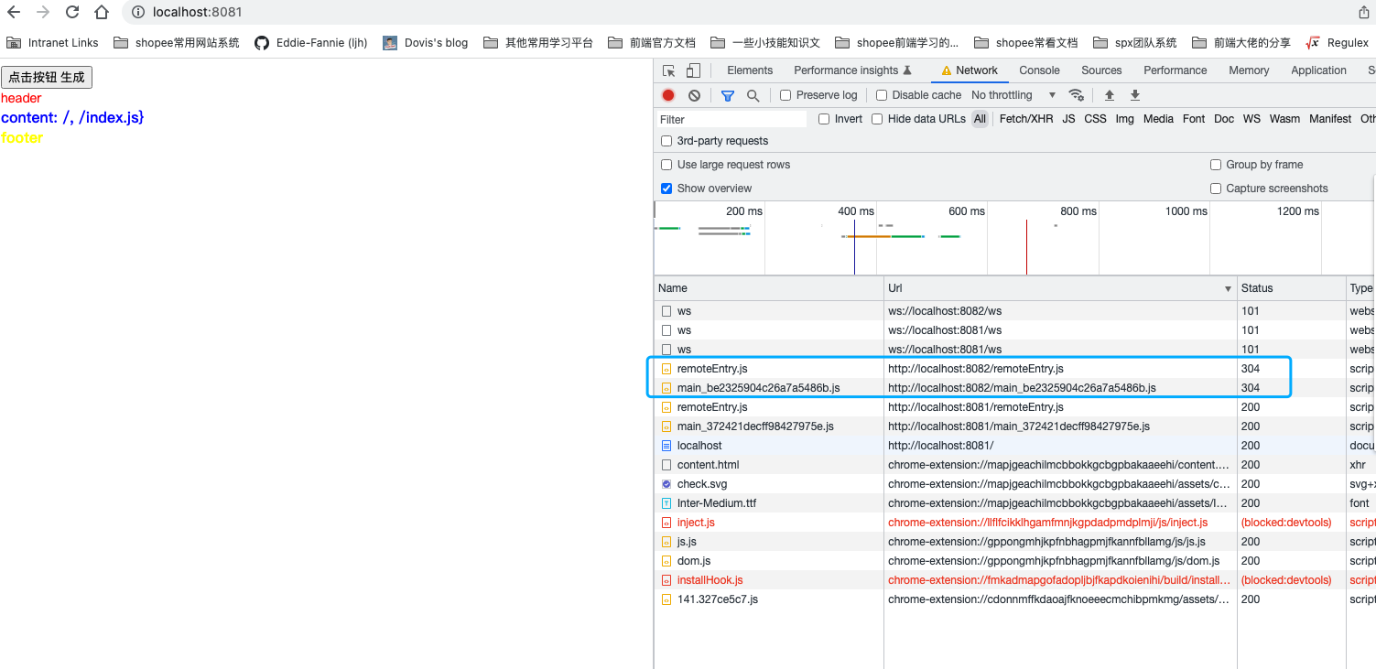
Task: Stop recording network log red button
Action: [668, 95]
